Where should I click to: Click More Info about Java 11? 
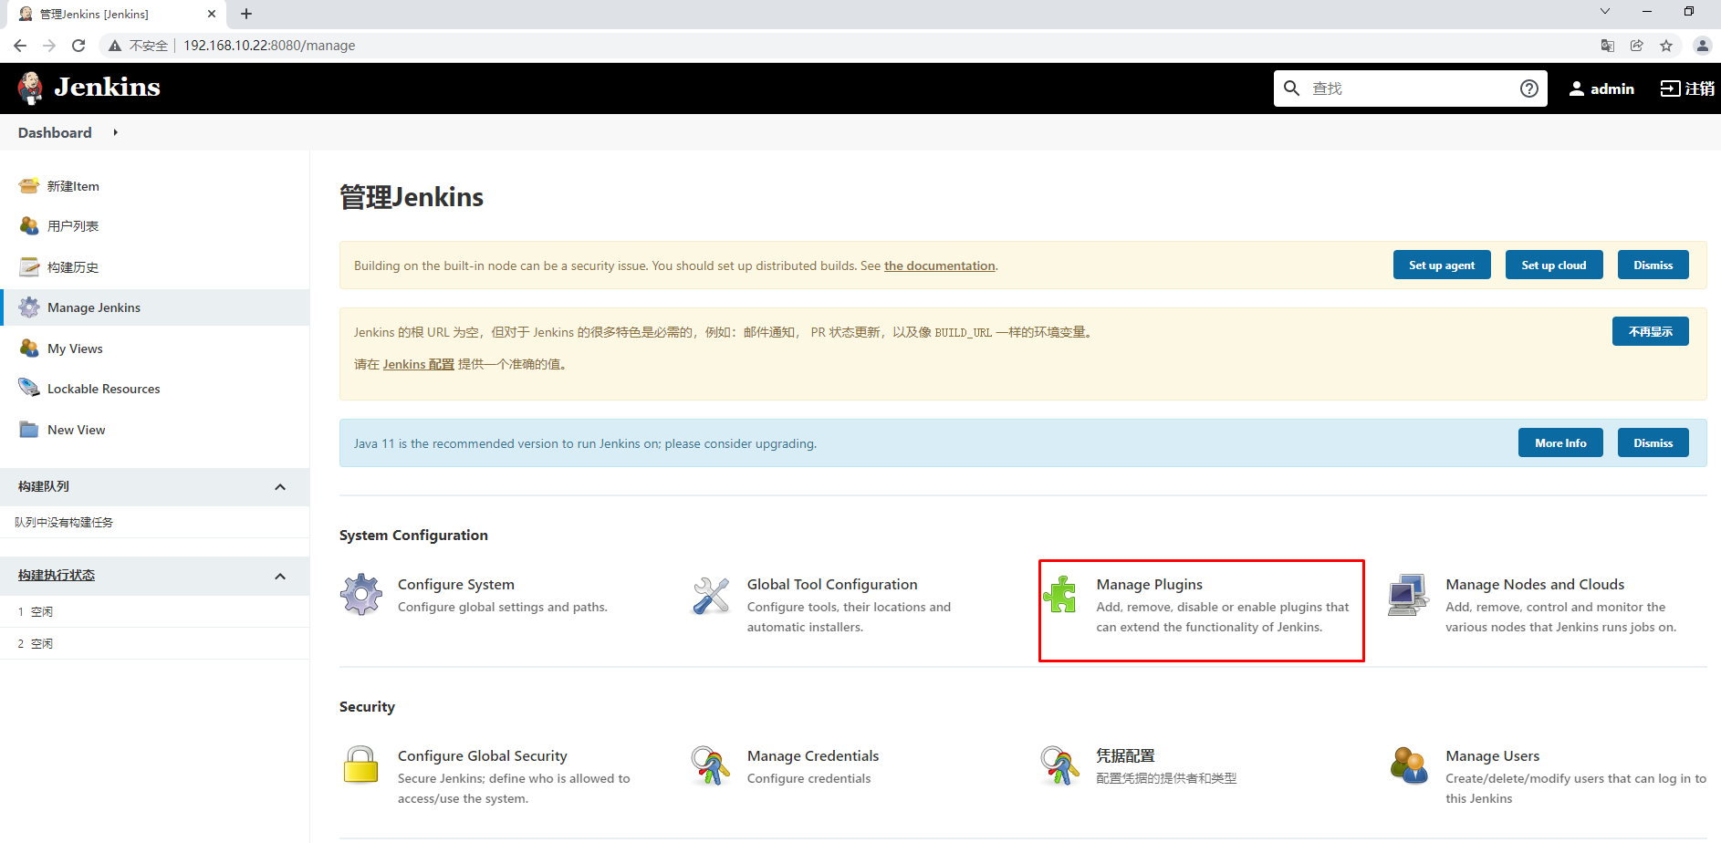[x=1560, y=443]
